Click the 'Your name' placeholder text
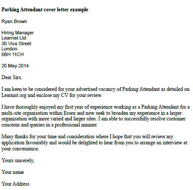 [x=13, y=172]
